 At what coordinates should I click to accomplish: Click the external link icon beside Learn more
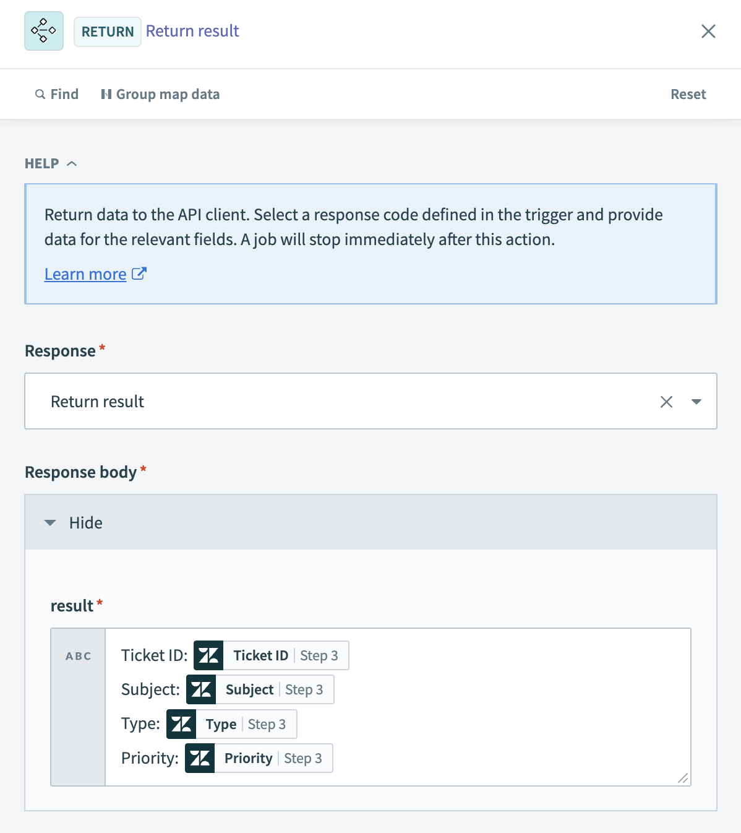pyautogui.click(x=139, y=274)
